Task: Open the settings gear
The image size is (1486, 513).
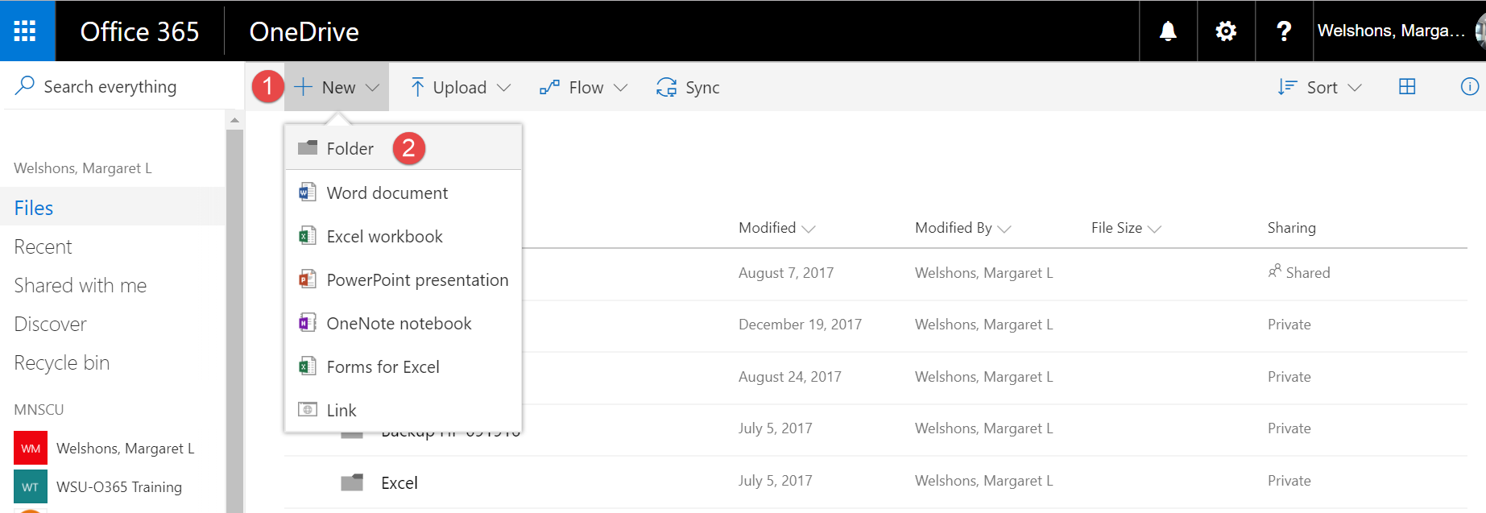Action: [x=1226, y=31]
